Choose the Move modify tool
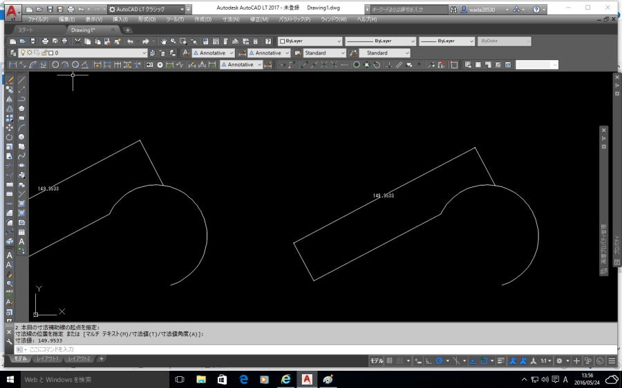 pyautogui.click(x=10, y=128)
